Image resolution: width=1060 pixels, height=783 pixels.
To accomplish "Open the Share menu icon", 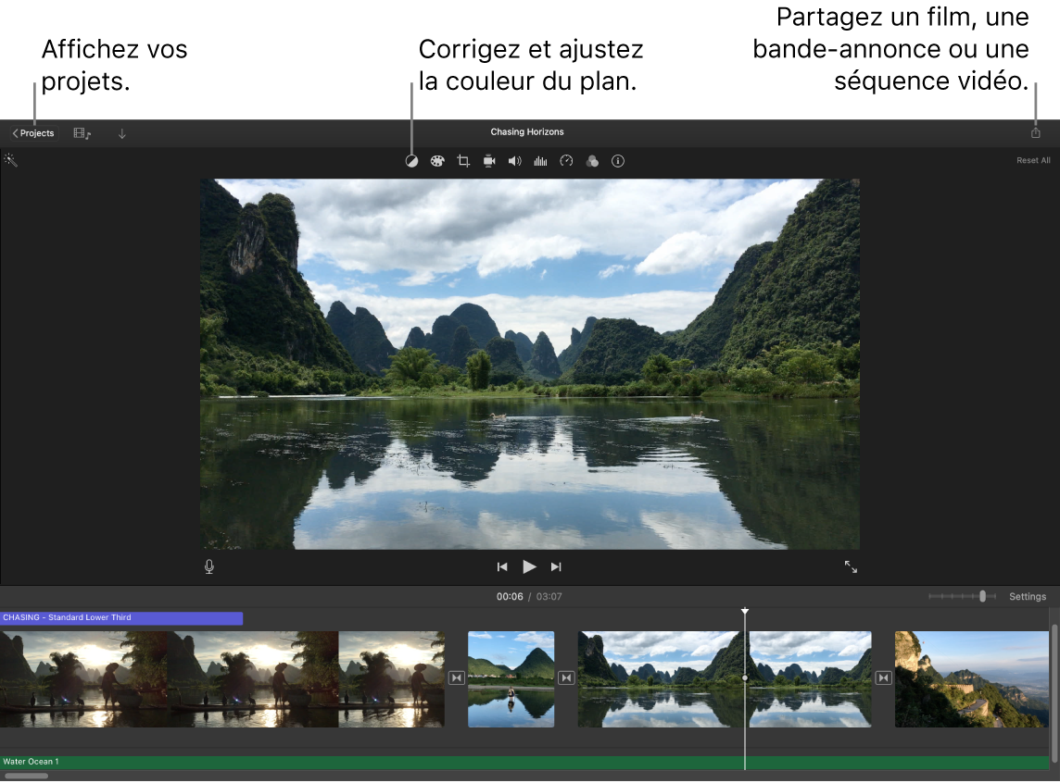I will pos(1035,132).
